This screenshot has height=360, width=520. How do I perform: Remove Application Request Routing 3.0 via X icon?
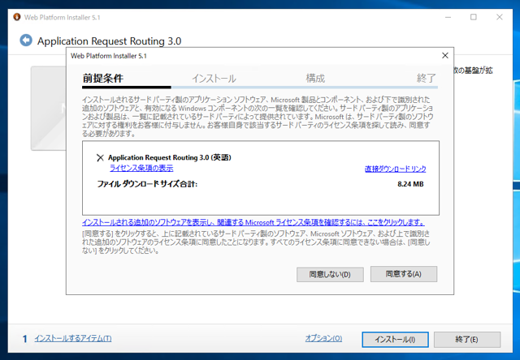coord(100,158)
